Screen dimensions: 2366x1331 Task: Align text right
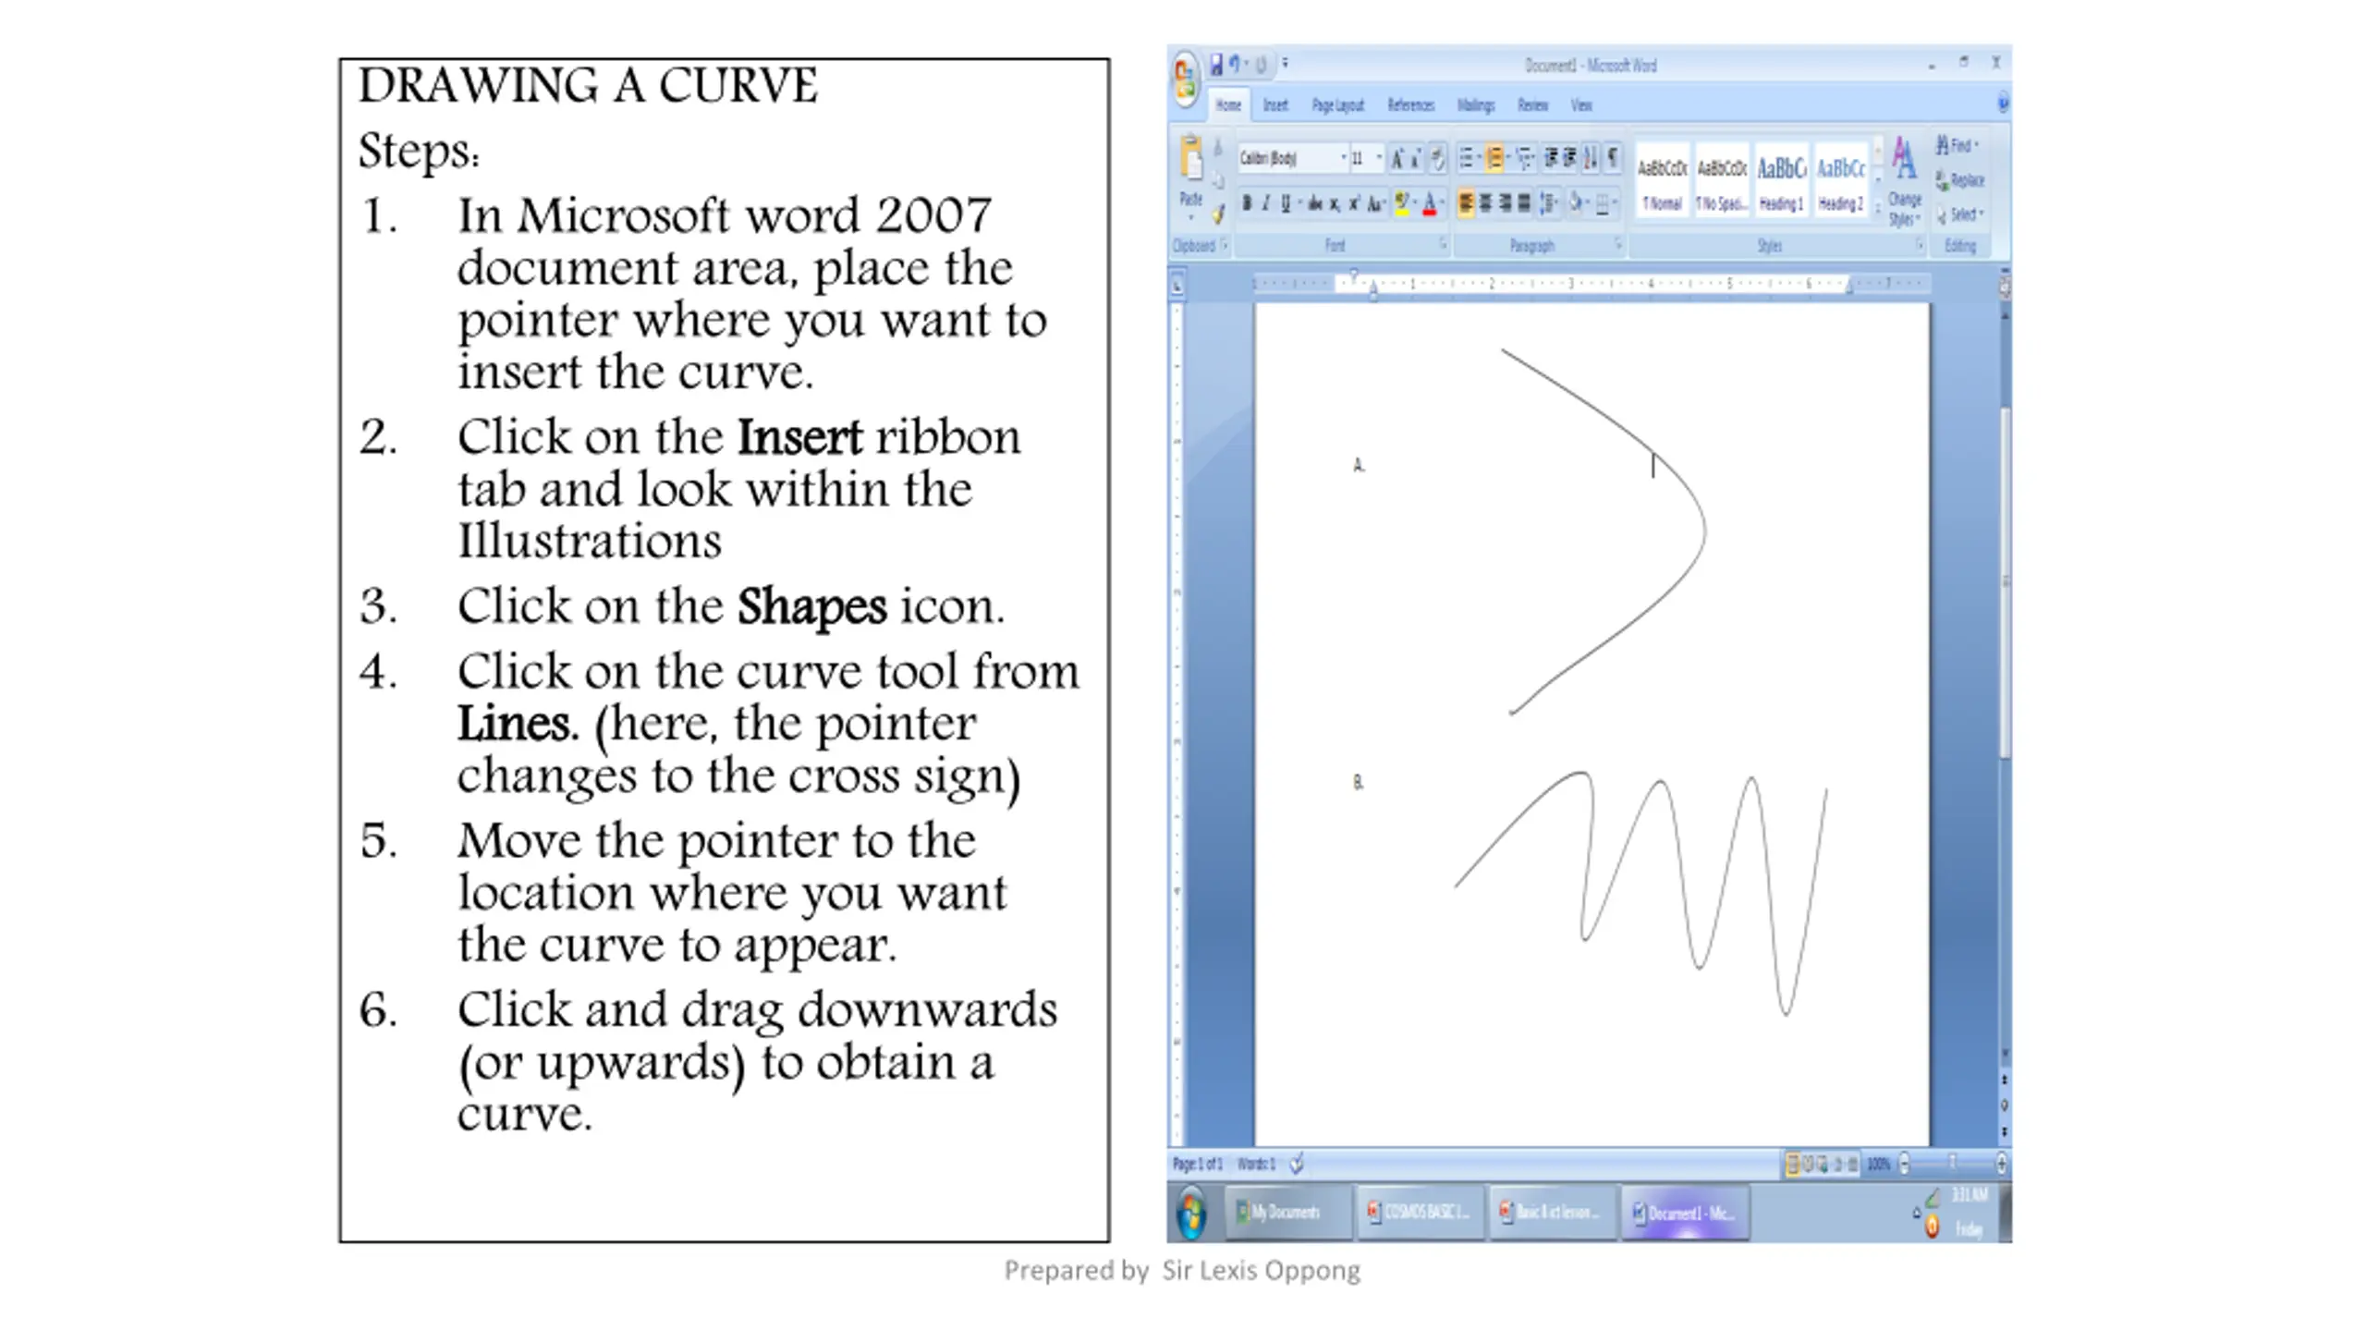tap(1505, 203)
